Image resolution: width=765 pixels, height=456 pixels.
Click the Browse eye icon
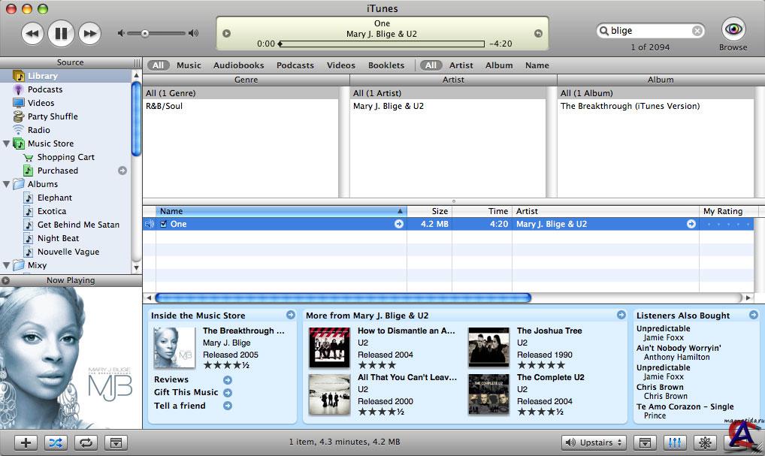coord(733,30)
